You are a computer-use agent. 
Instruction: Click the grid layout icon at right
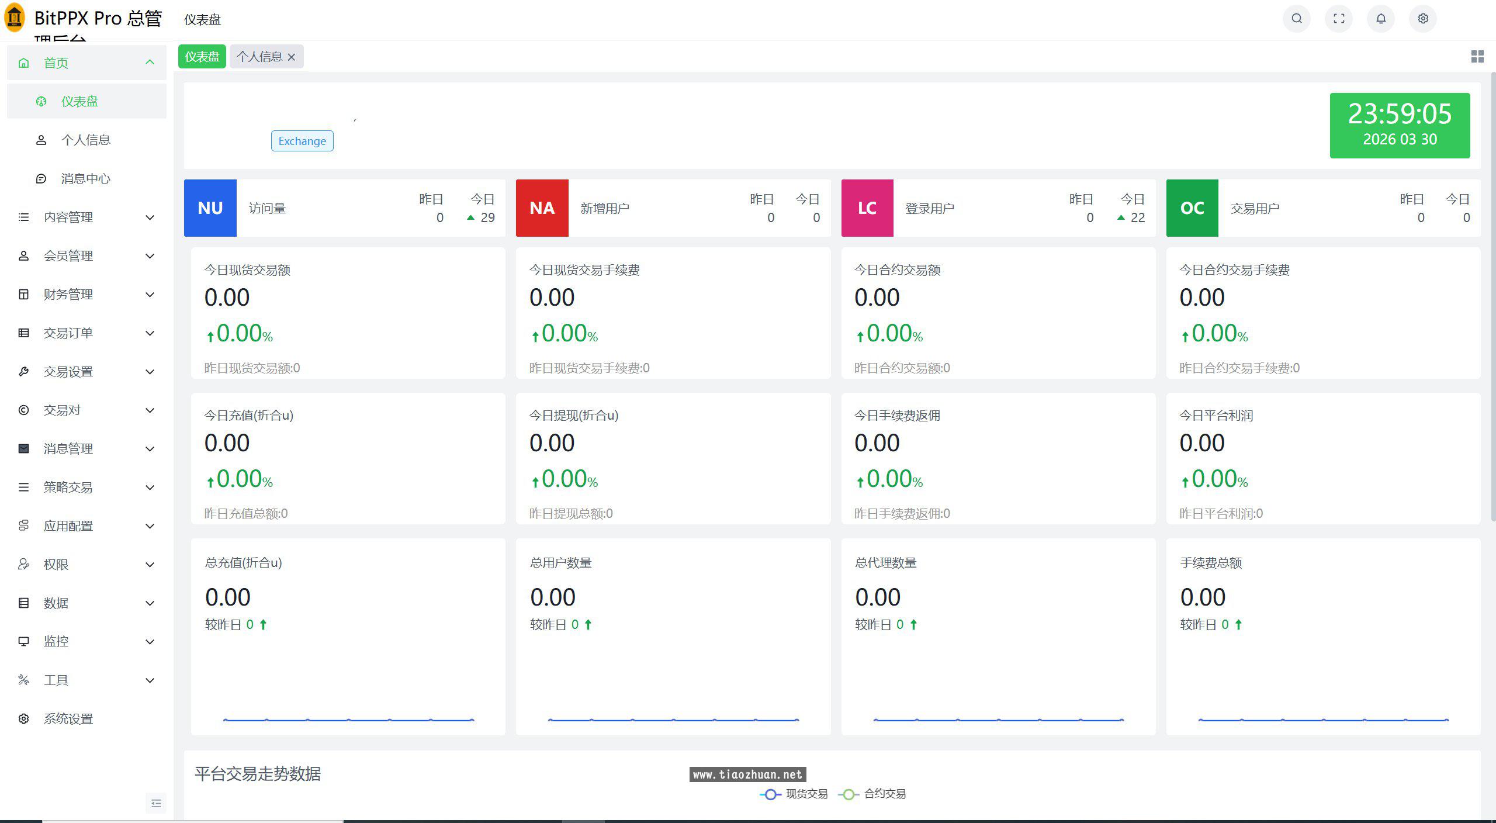pyautogui.click(x=1477, y=57)
